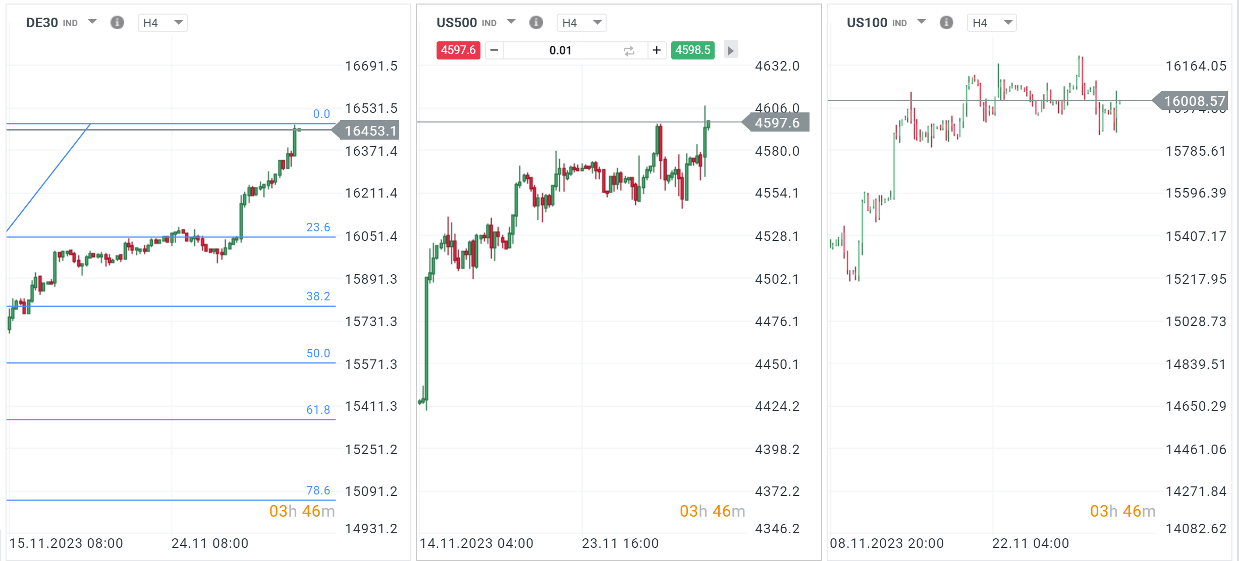
Task: Click US100 candle countdown 03h 46m
Action: pyautogui.click(x=1122, y=511)
